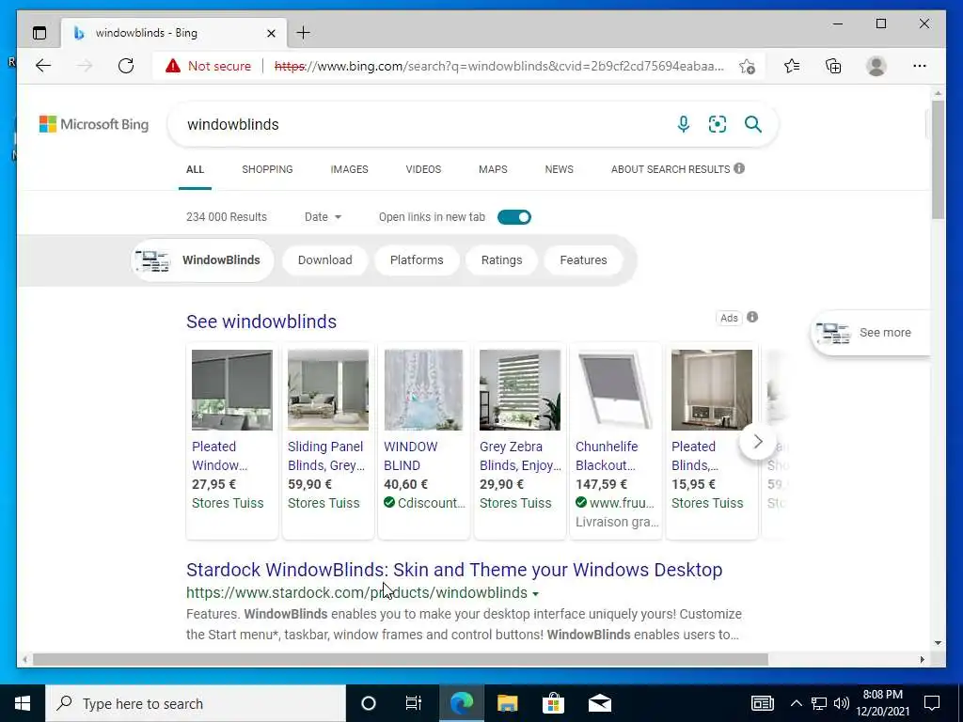This screenshot has height=722, width=963.
Task: Click the WINDOW BLIND lace curtain thumbnail
Action: (x=424, y=390)
